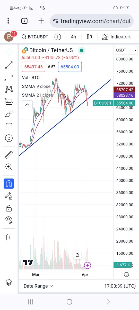Screen dimensions: 139x310
Task: Select the SMMA 9 close legend
Action: (36, 86)
